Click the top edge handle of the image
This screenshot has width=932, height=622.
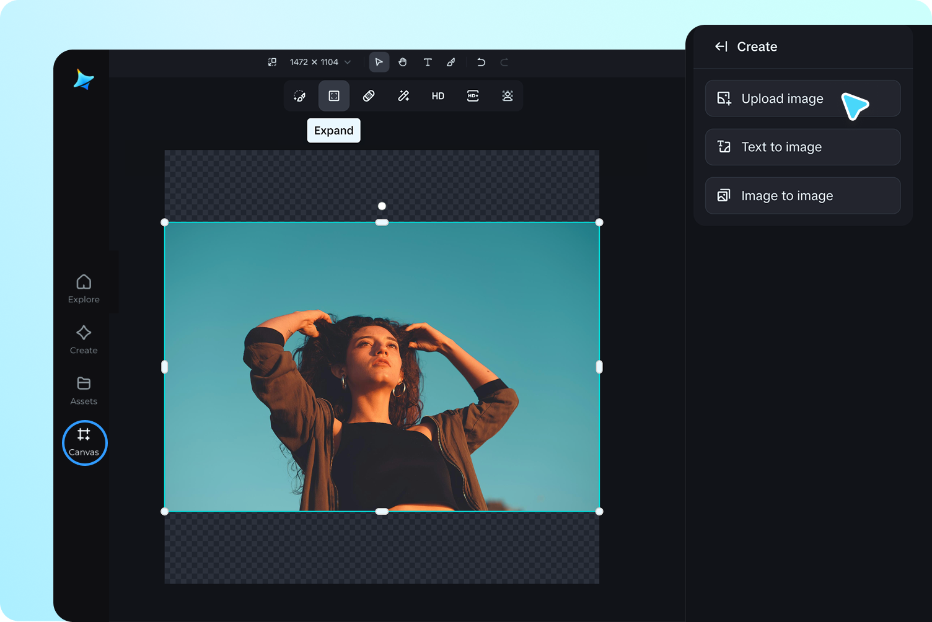click(382, 222)
